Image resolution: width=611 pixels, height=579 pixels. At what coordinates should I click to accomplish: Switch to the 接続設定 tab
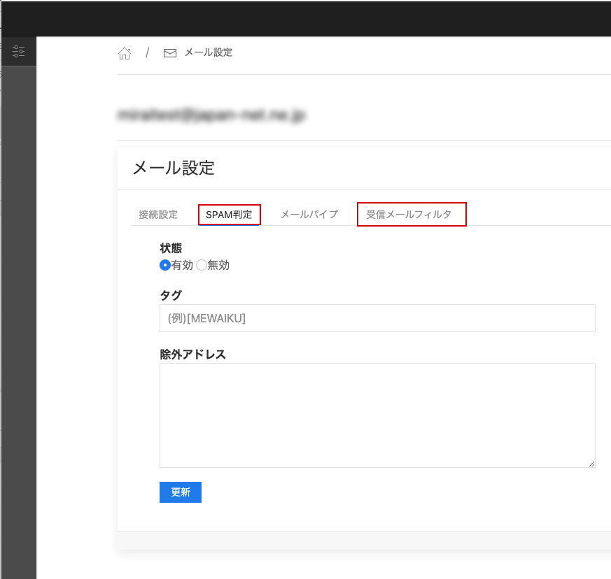click(x=158, y=215)
